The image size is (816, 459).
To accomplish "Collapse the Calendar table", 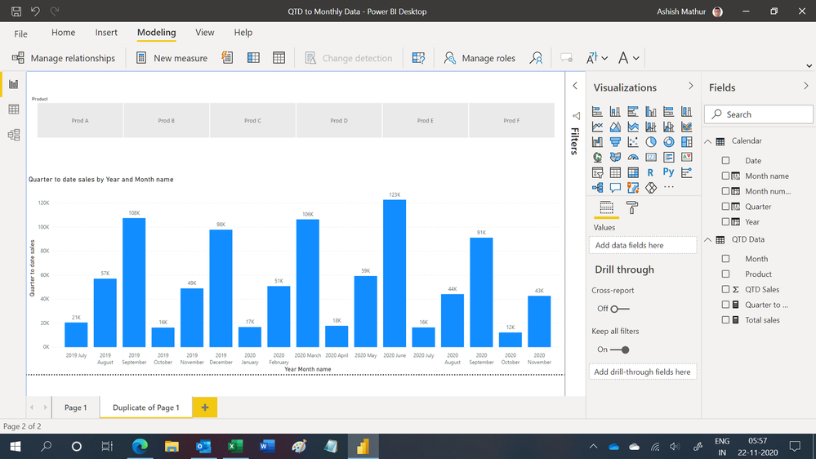I will (708, 141).
